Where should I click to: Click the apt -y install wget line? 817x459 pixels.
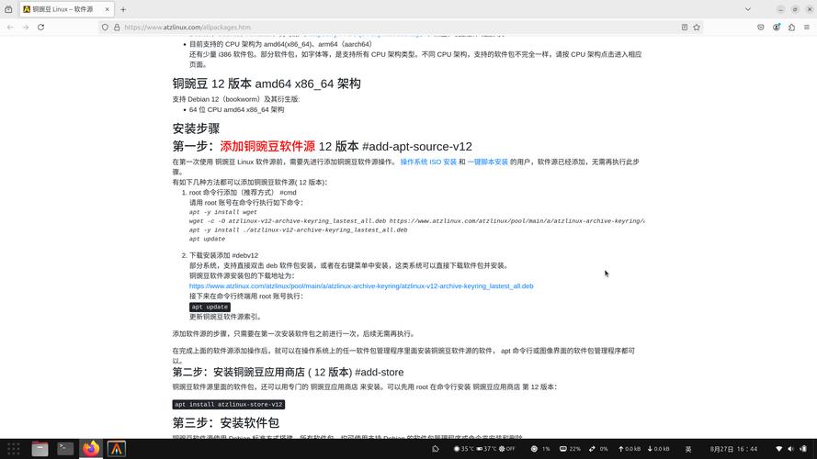[x=223, y=212]
